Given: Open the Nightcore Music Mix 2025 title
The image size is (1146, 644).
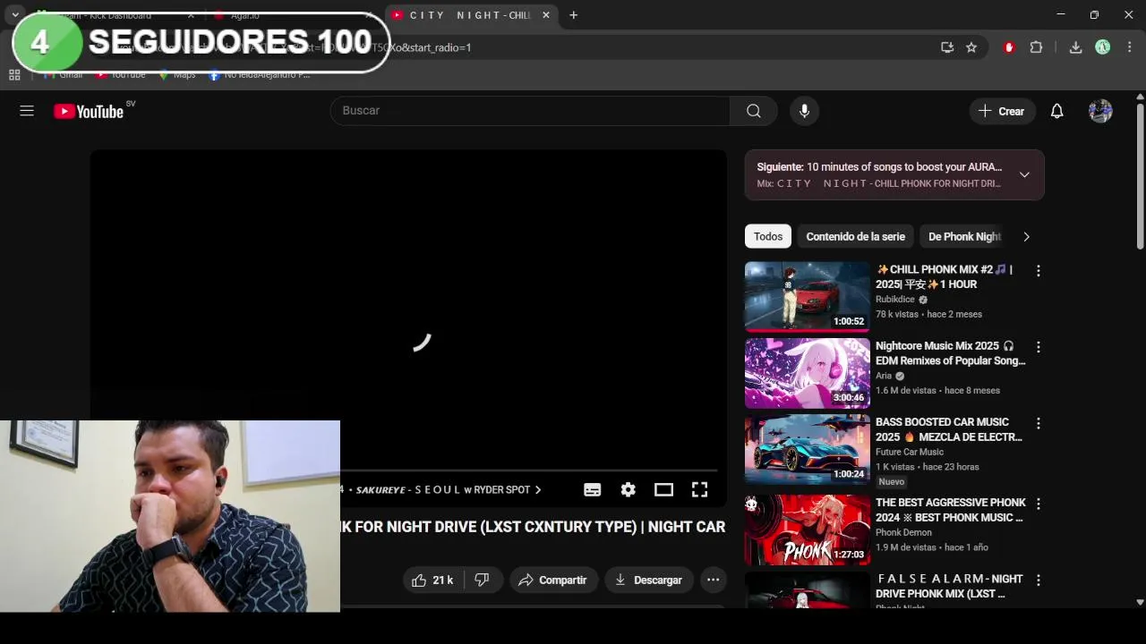Looking at the screenshot, I should 950,353.
